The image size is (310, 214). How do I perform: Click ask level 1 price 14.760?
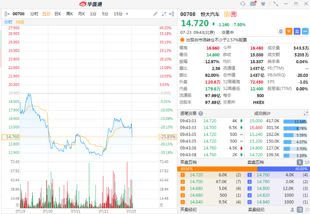click(263, 175)
